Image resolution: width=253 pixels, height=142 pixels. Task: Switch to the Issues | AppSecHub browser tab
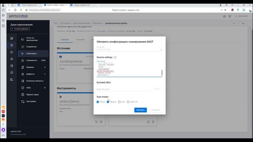tap(82, 5)
